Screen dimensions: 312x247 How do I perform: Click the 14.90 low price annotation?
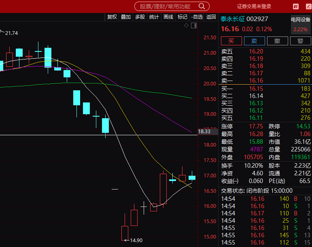coord(136,241)
